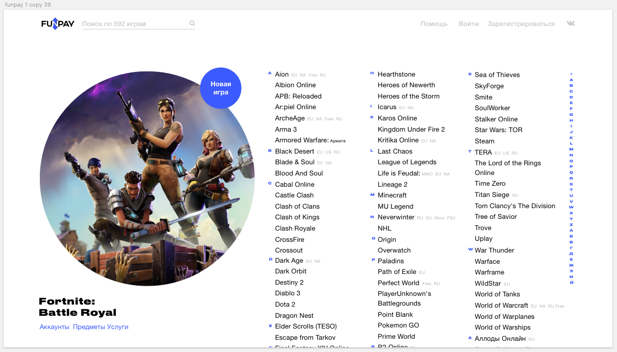The width and height of the screenshot is (617, 352).
Task: Open the Sea of Thieves game link
Action: (x=497, y=75)
